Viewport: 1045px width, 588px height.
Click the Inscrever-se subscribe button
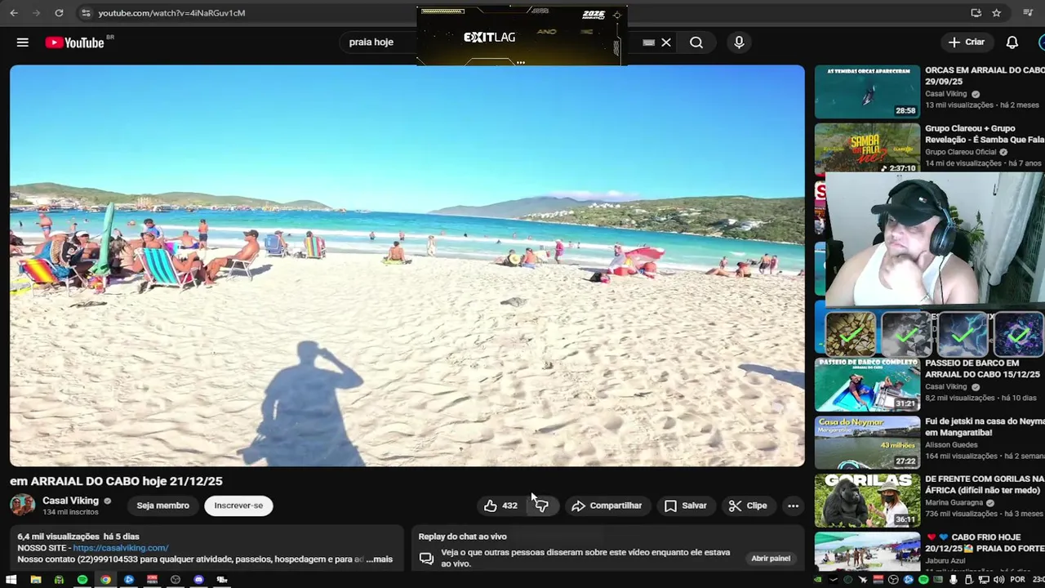tap(238, 506)
